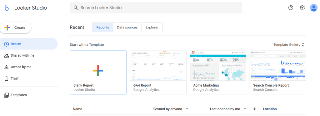Click the trash bin icon
Viewport: 320px width, 116px height.
[7, 78]
